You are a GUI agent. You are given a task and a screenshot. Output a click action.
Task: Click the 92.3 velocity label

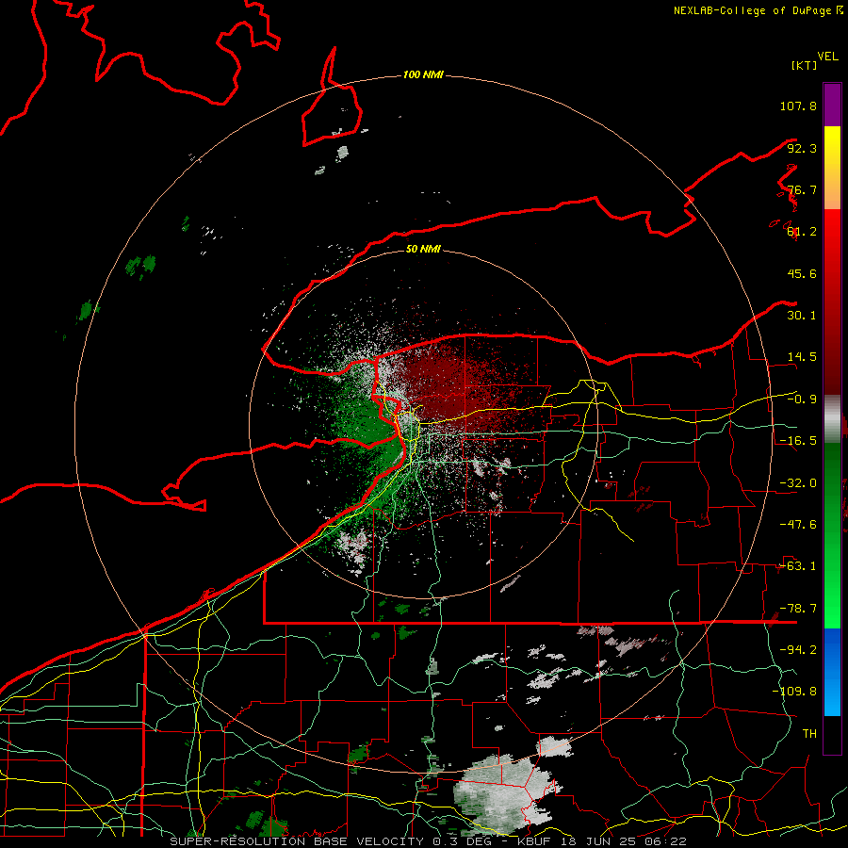(x=802, y=148)
